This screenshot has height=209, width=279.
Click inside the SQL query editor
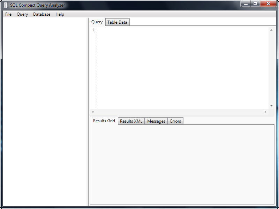[x=182, y=68]
